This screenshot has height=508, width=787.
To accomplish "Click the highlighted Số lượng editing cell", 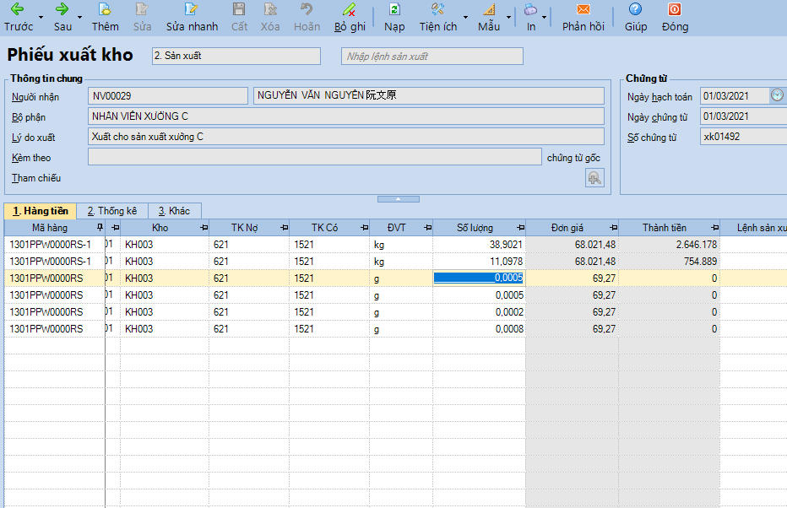I will (x=479, y=278).
